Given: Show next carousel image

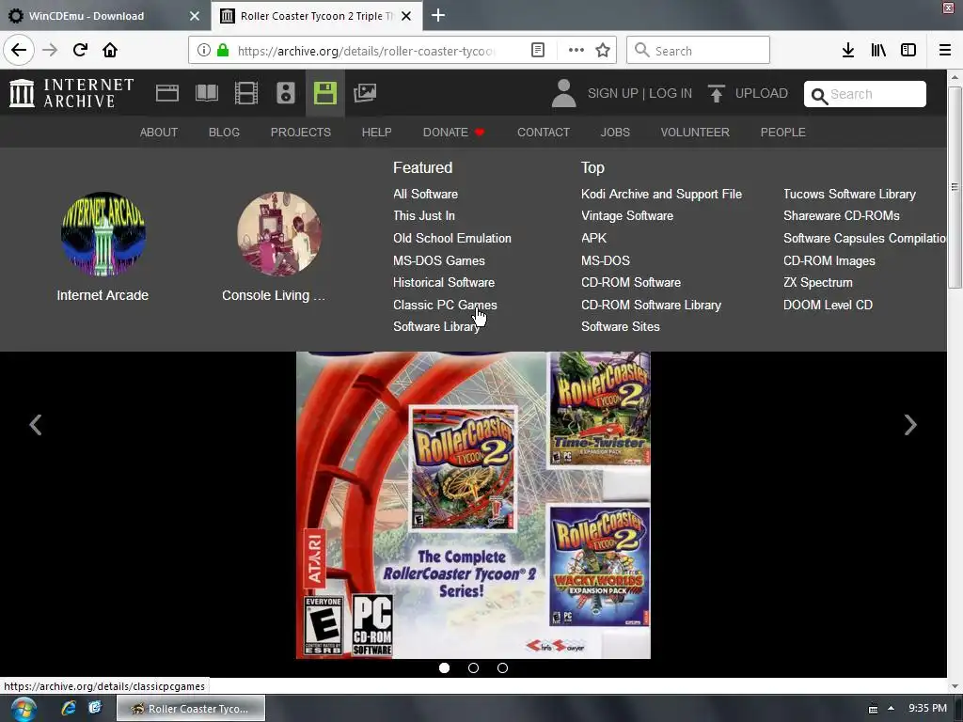Looking at the screenshot, I should pos(910,425).
